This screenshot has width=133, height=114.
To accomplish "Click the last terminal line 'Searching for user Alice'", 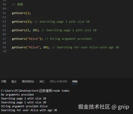I will (x=29, y=110).
